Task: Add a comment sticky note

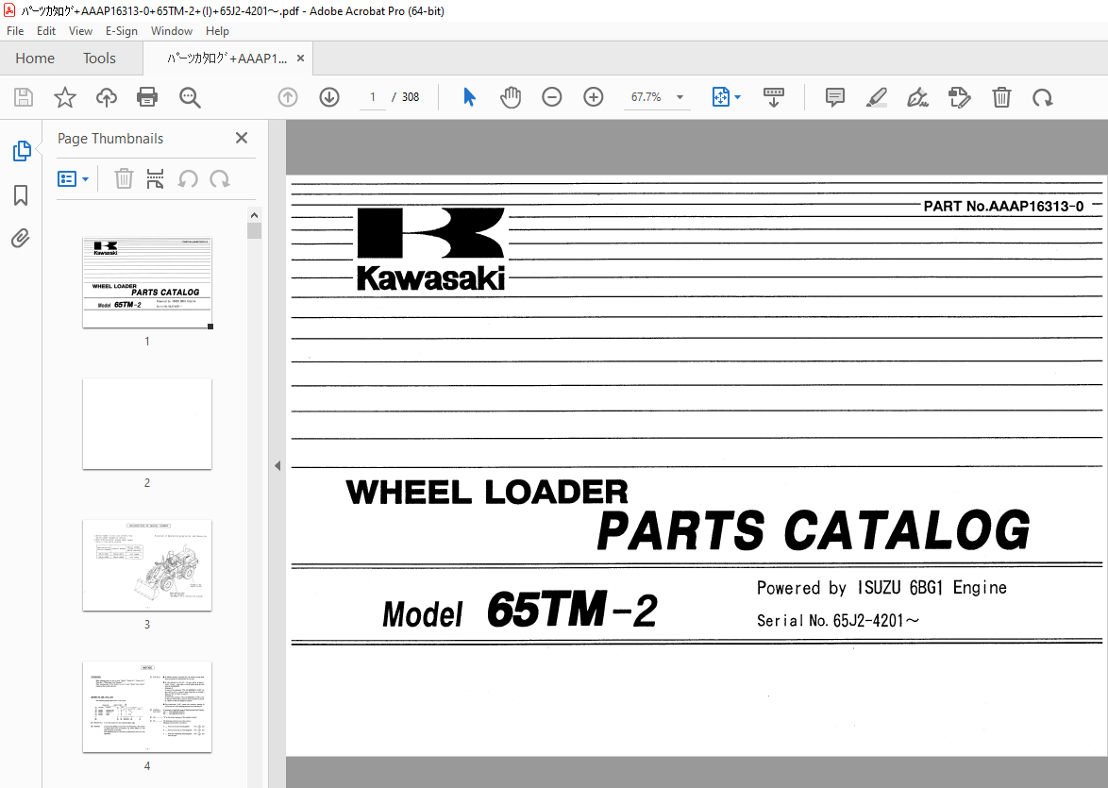Action: pyautogui.click(x=835, y=97)
